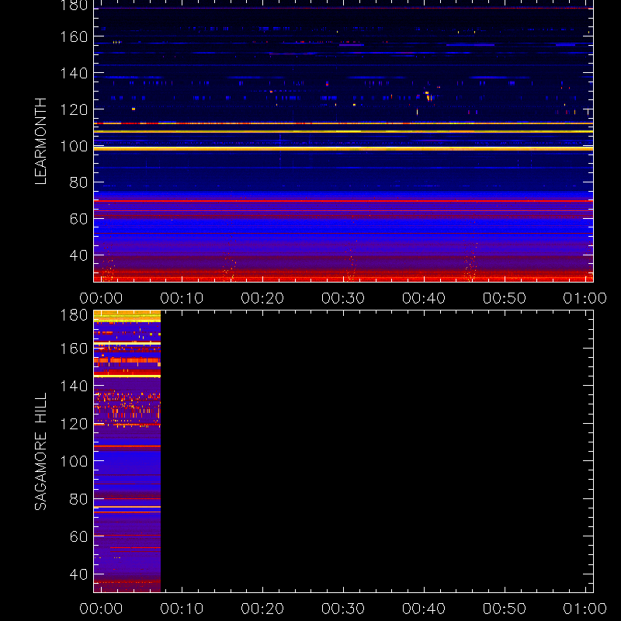Pick the 180 tick label on Sagamore Hill axis
This screenshot has width=621, height=621.
tap(74, 315)
